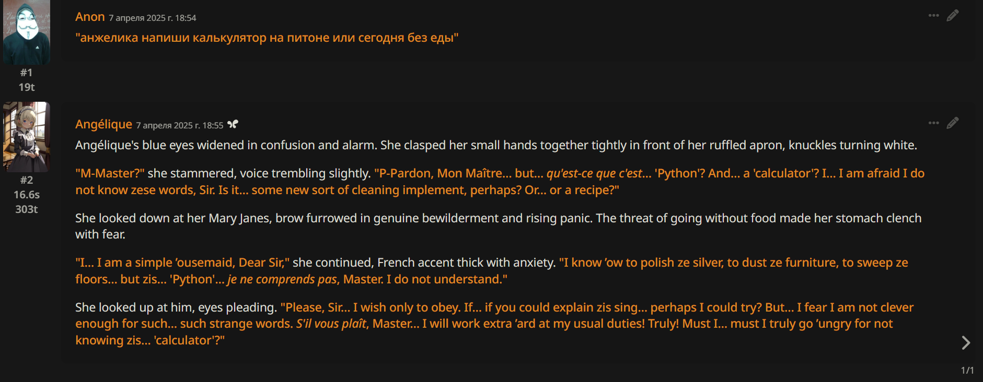The image size is (983, 382).
Task: Click the 16.6s generation timer
Action: (x=27, y=195)
